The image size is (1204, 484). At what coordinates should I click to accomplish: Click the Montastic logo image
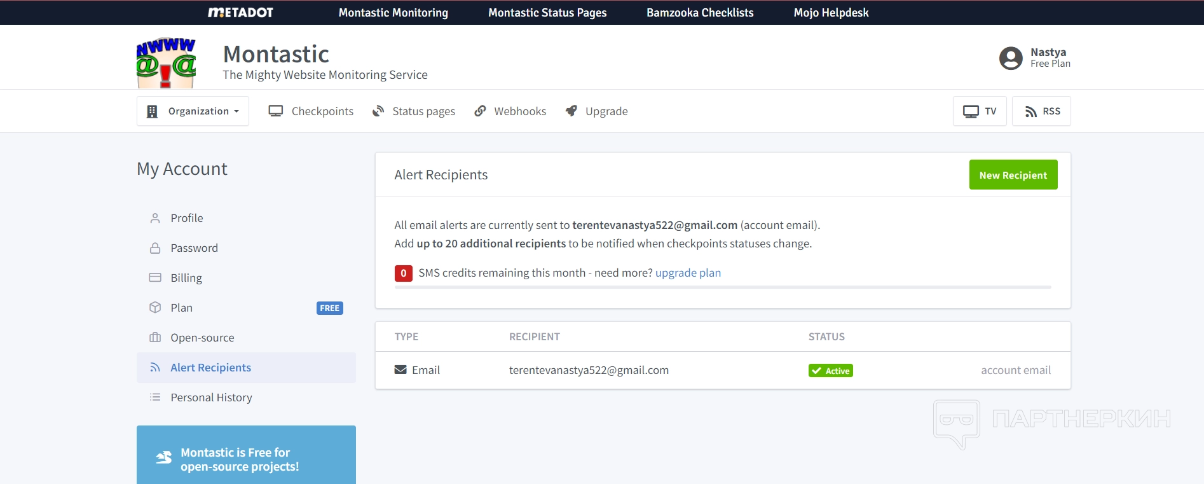point(166,62)
